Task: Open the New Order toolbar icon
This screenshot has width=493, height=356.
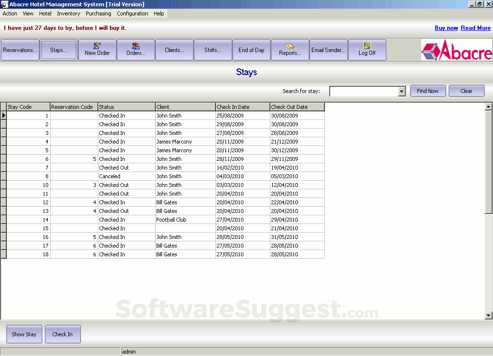Action: coord(97,50)
